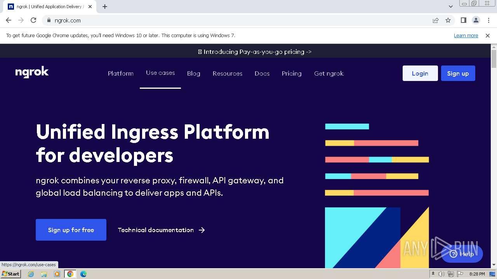Launch media player from taskbar

tap(57, 274)
